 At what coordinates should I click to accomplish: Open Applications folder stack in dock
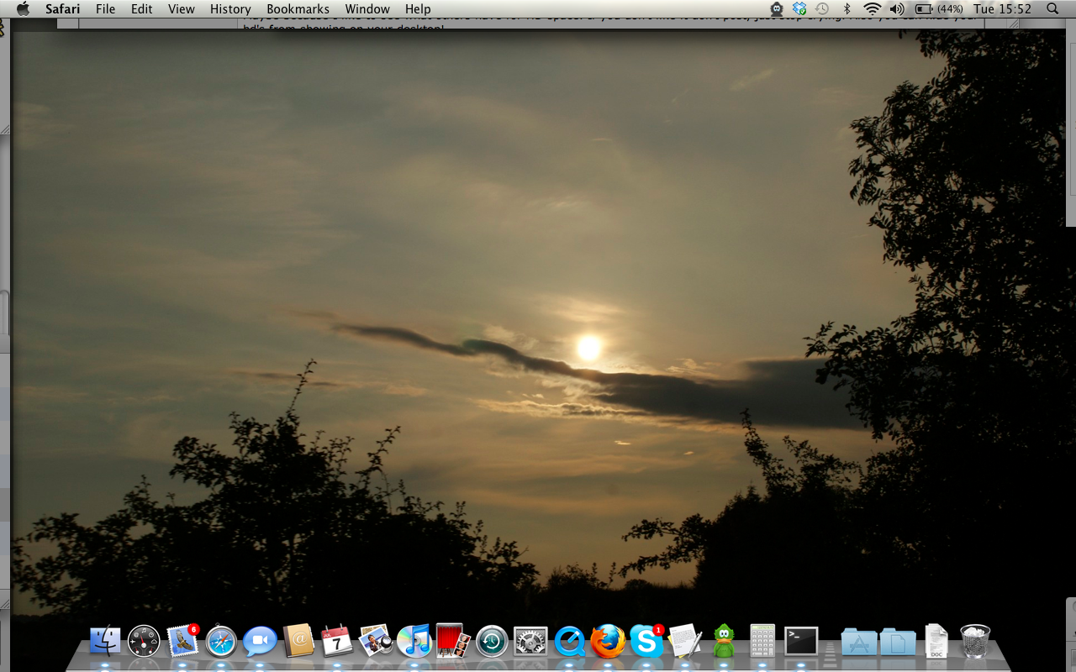tap(859, 642)
